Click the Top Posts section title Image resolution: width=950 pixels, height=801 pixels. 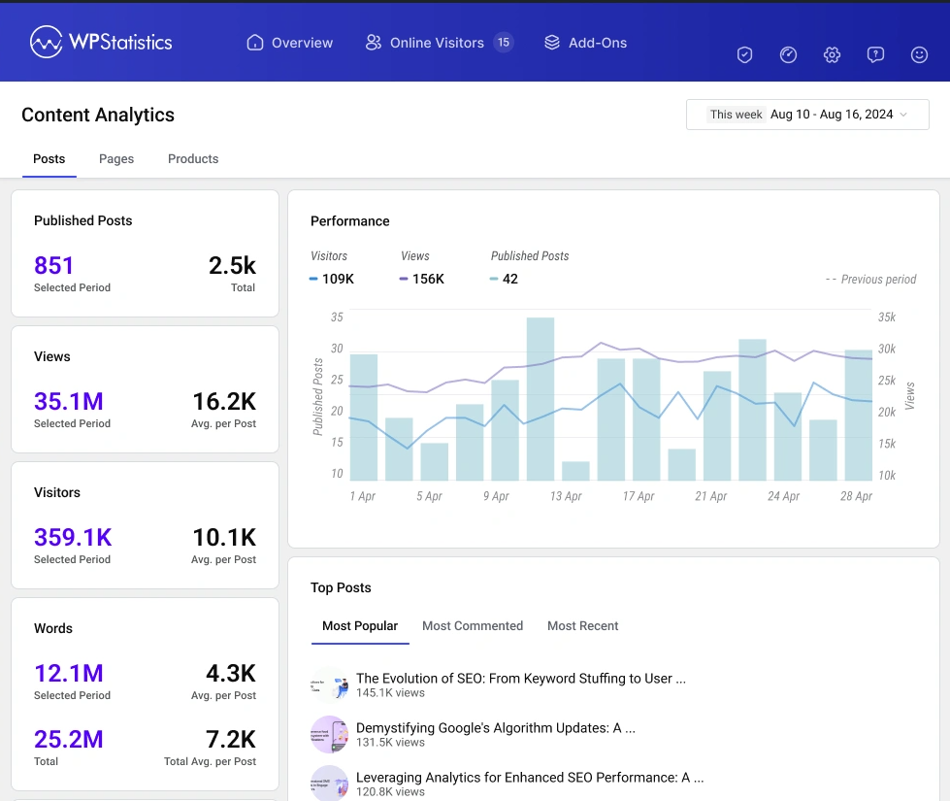(x=341, y=587)
